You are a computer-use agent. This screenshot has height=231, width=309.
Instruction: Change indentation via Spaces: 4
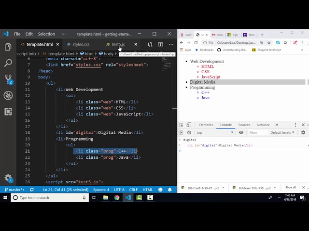click(x=101, y=190)
